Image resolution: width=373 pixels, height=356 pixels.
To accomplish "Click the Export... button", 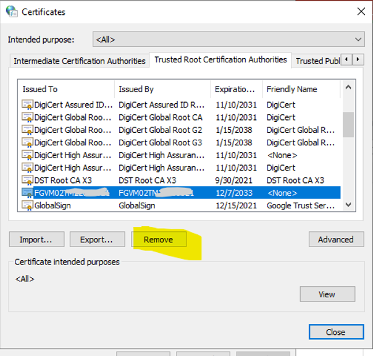I will [x=98, y=239].
